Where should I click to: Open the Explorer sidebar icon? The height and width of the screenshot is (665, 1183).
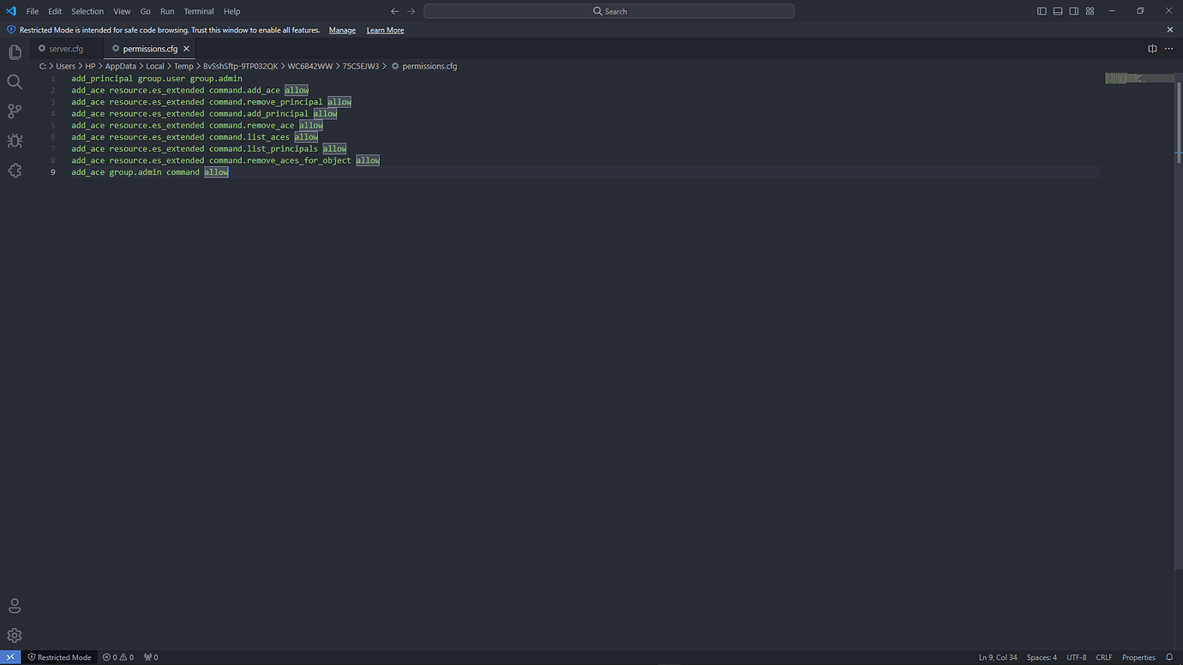coord(15,51)
